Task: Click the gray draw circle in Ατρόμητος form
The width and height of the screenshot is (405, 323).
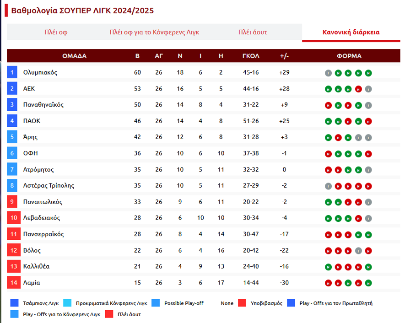Action: (x=368, y=170)
